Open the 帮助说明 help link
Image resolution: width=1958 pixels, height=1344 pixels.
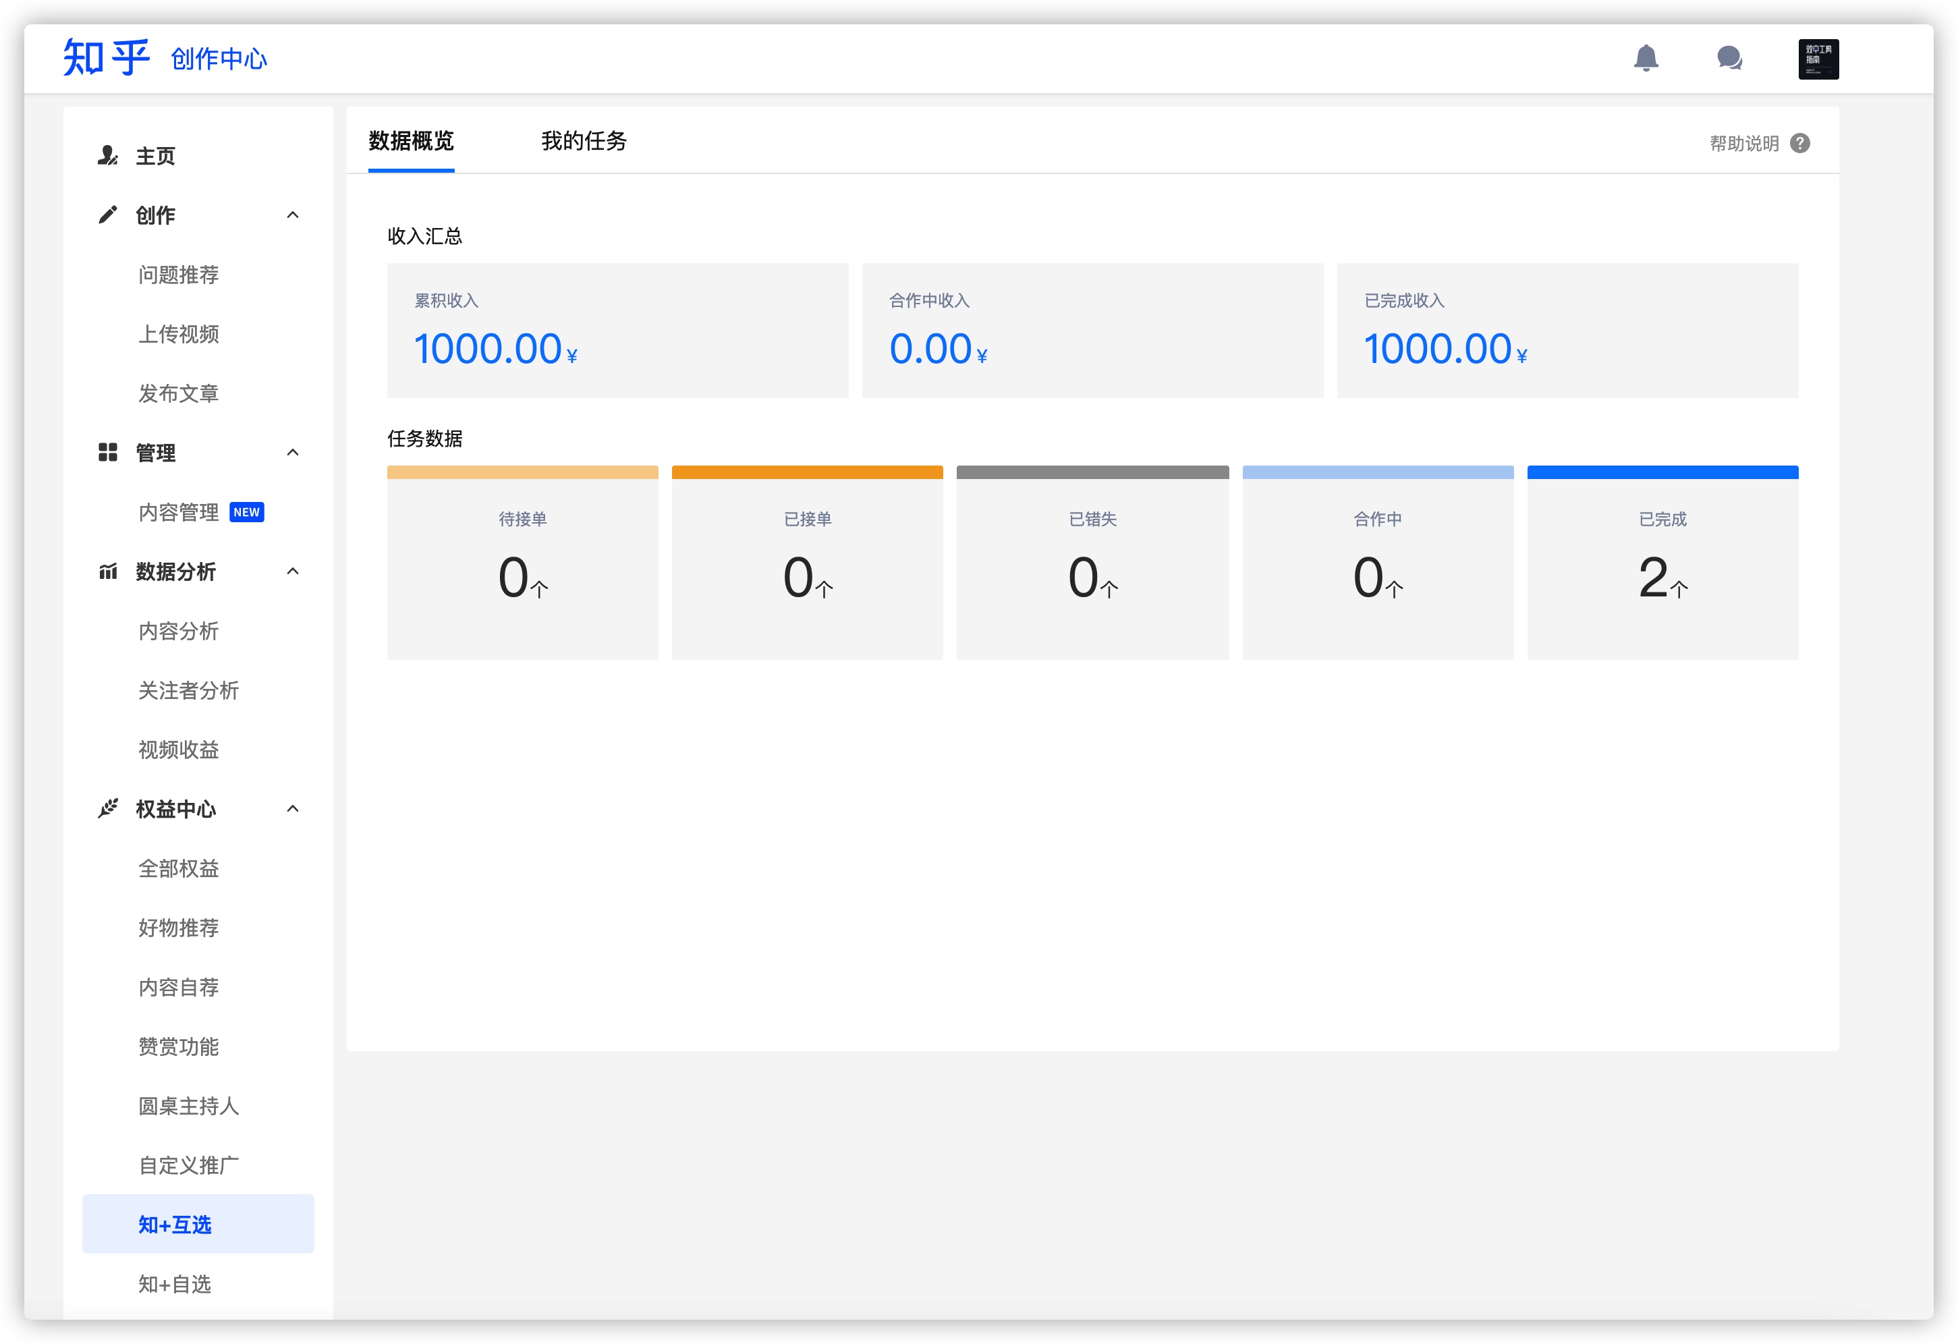click(1743, 143)
